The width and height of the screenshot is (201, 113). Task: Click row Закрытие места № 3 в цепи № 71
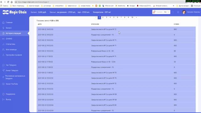click(x=116, y=40)
